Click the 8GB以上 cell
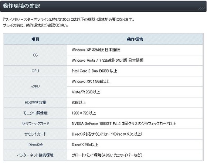Image resolution: width=207 pixels, height=163 pixels. tap(135, 102)
